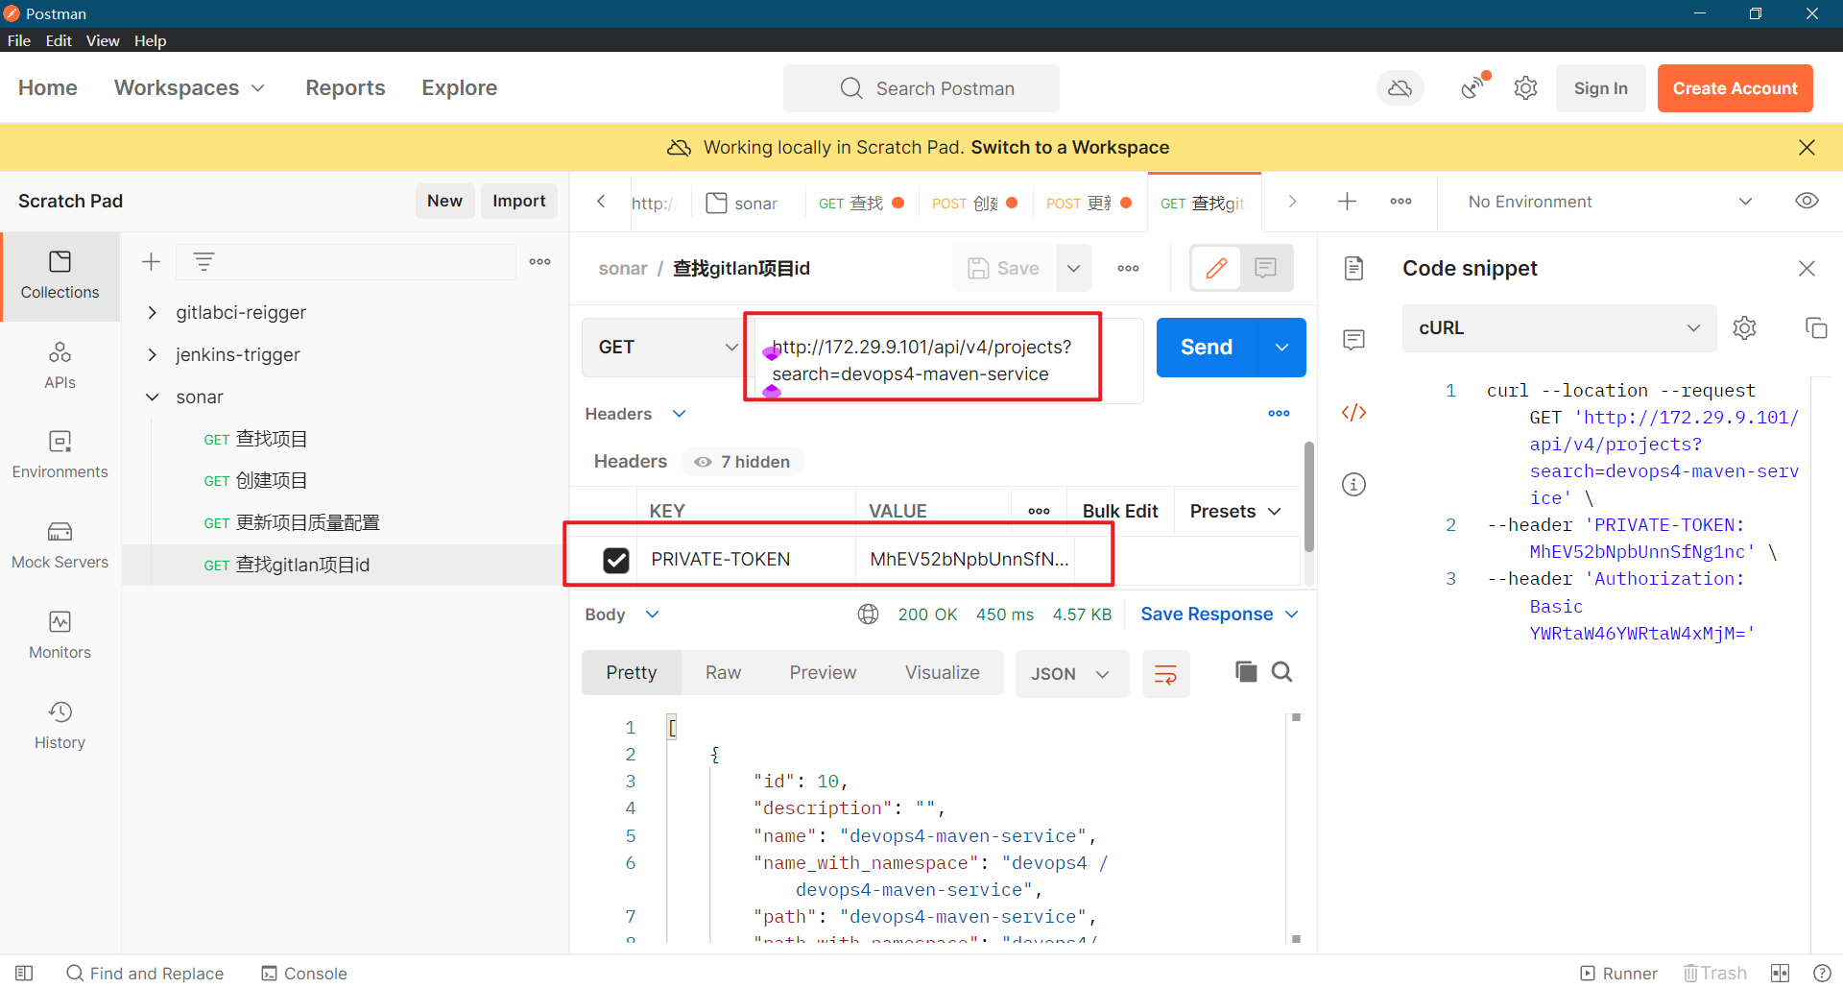Open the Monitors sidebar panel
1843x988 pixels.
pyautogui.click(x=60, y=636)
